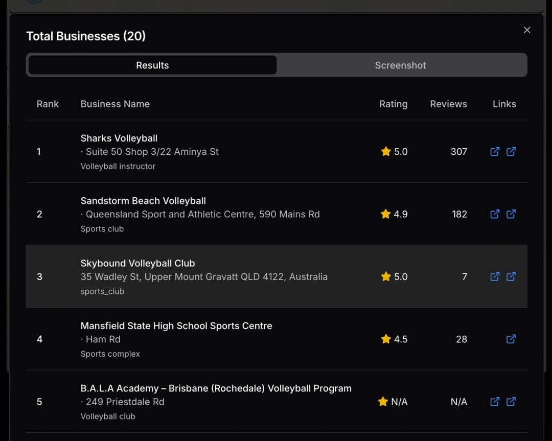This screenshot has width=552, height=441.
Task: Open the map link for Skybound Volleyball Club
Action: (495, 276)
